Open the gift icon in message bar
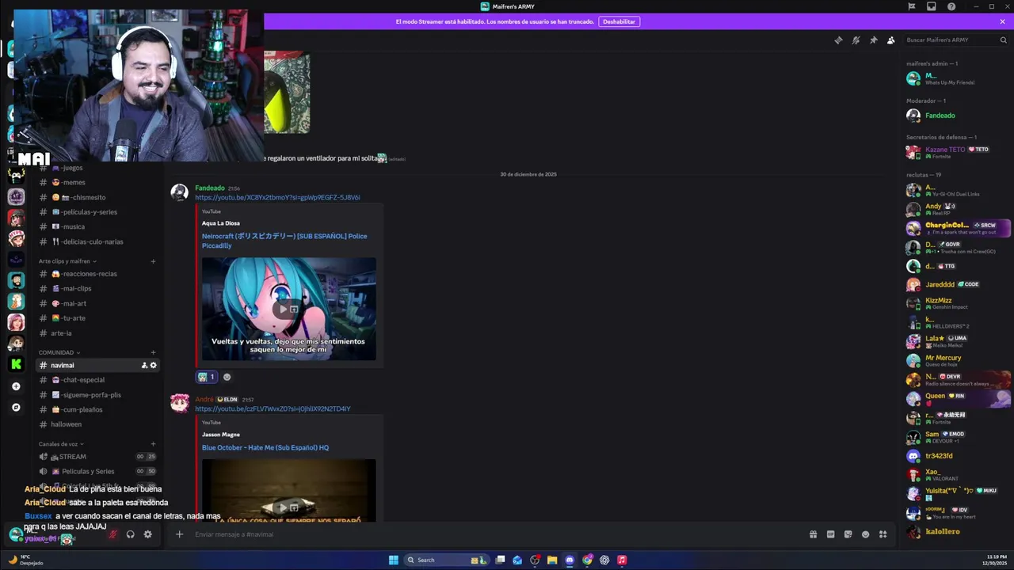Screen dimensions: 1014x570 coord(813,534)
